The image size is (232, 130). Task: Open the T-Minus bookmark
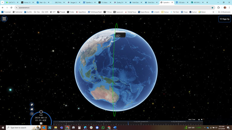(108, 12)
